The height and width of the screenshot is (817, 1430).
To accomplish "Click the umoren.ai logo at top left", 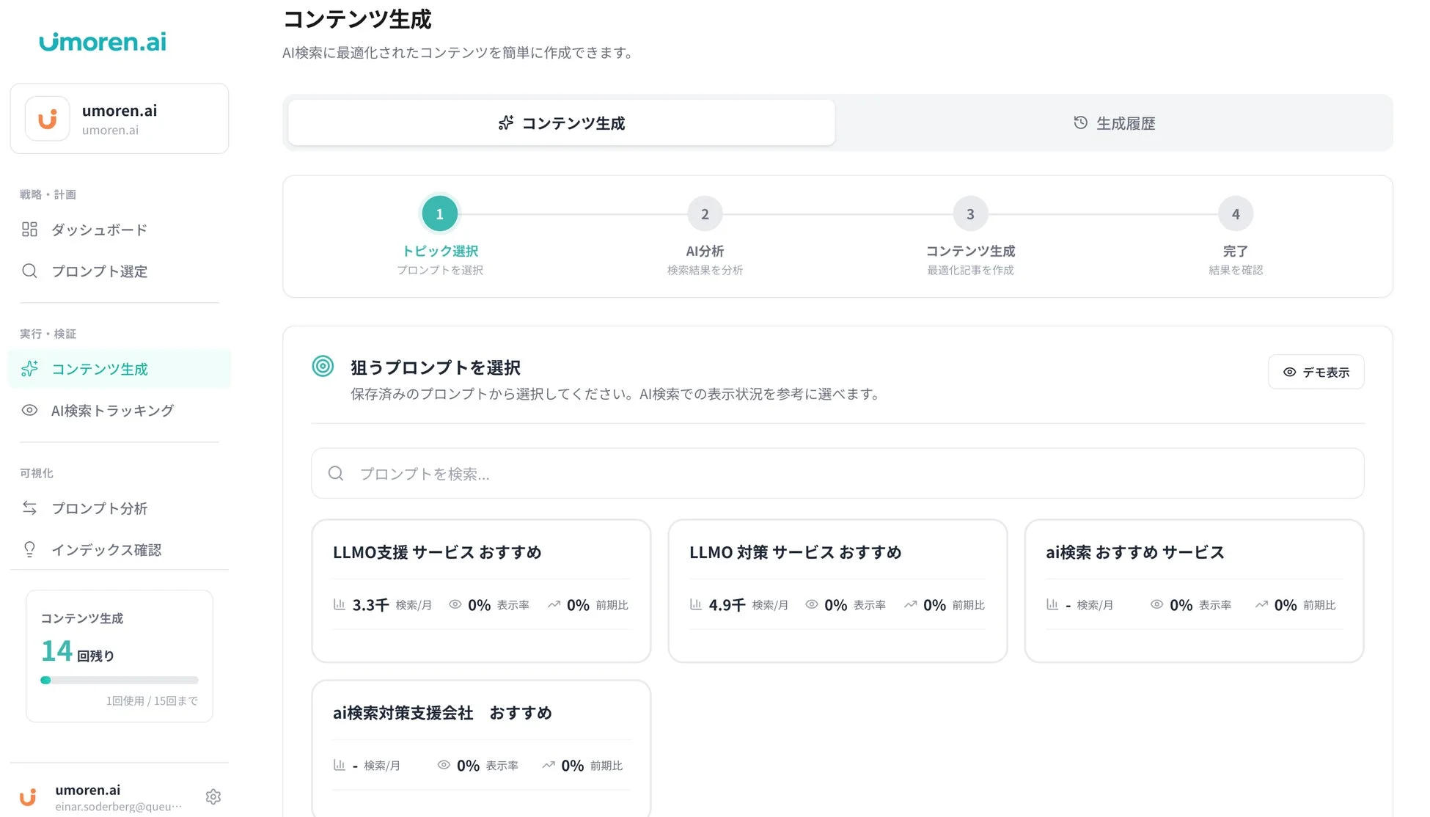I will [102, 42].
